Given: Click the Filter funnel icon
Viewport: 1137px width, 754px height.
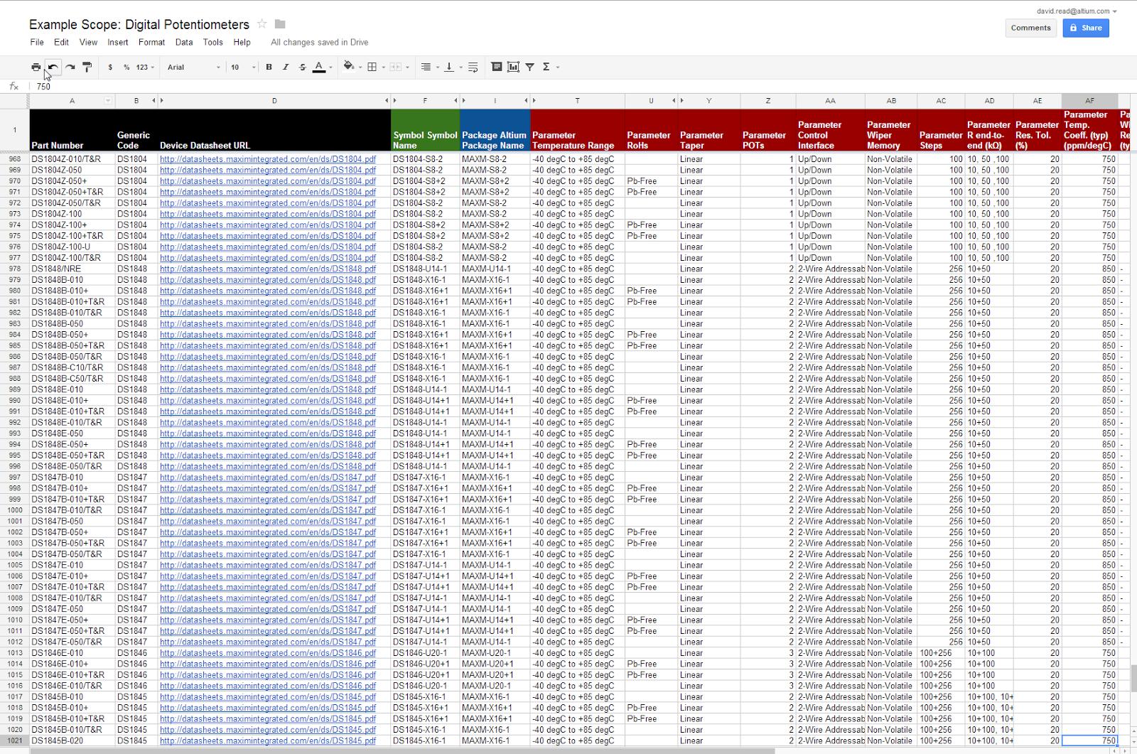Looking at the screenshot, I should pos(530,67).
